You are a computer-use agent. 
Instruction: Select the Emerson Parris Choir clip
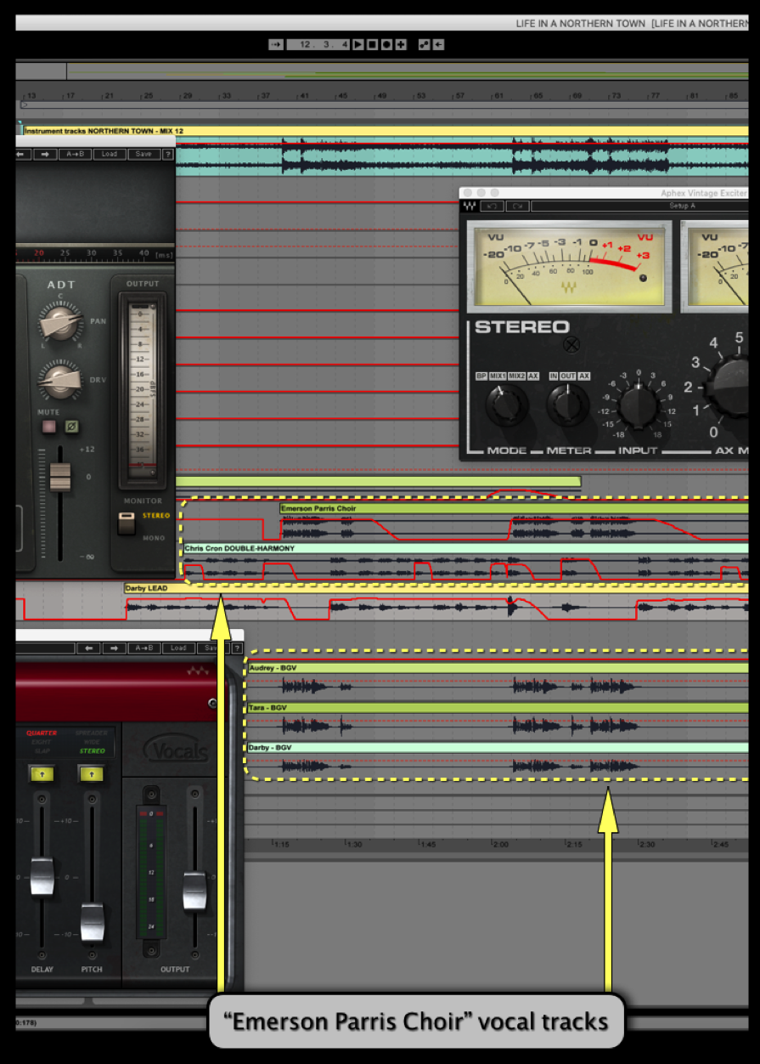tap(514, 508)
